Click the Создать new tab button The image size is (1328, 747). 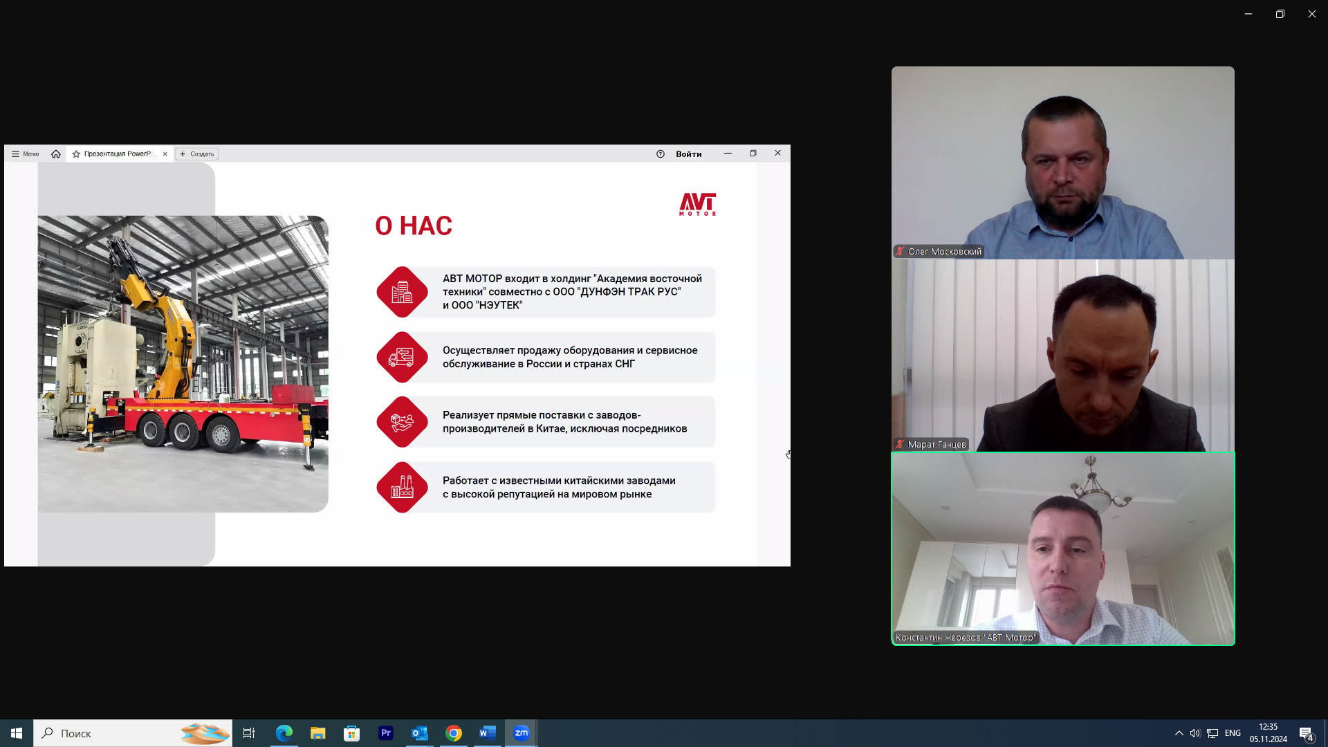pos(197,154)
